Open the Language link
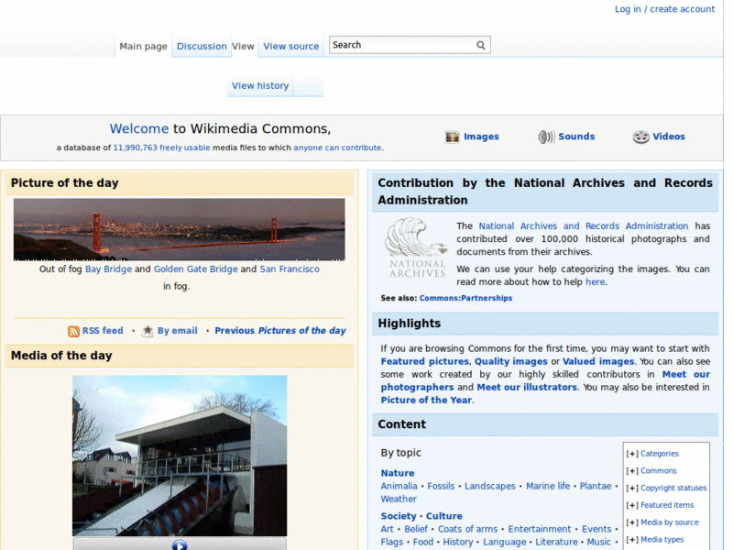 505,543
